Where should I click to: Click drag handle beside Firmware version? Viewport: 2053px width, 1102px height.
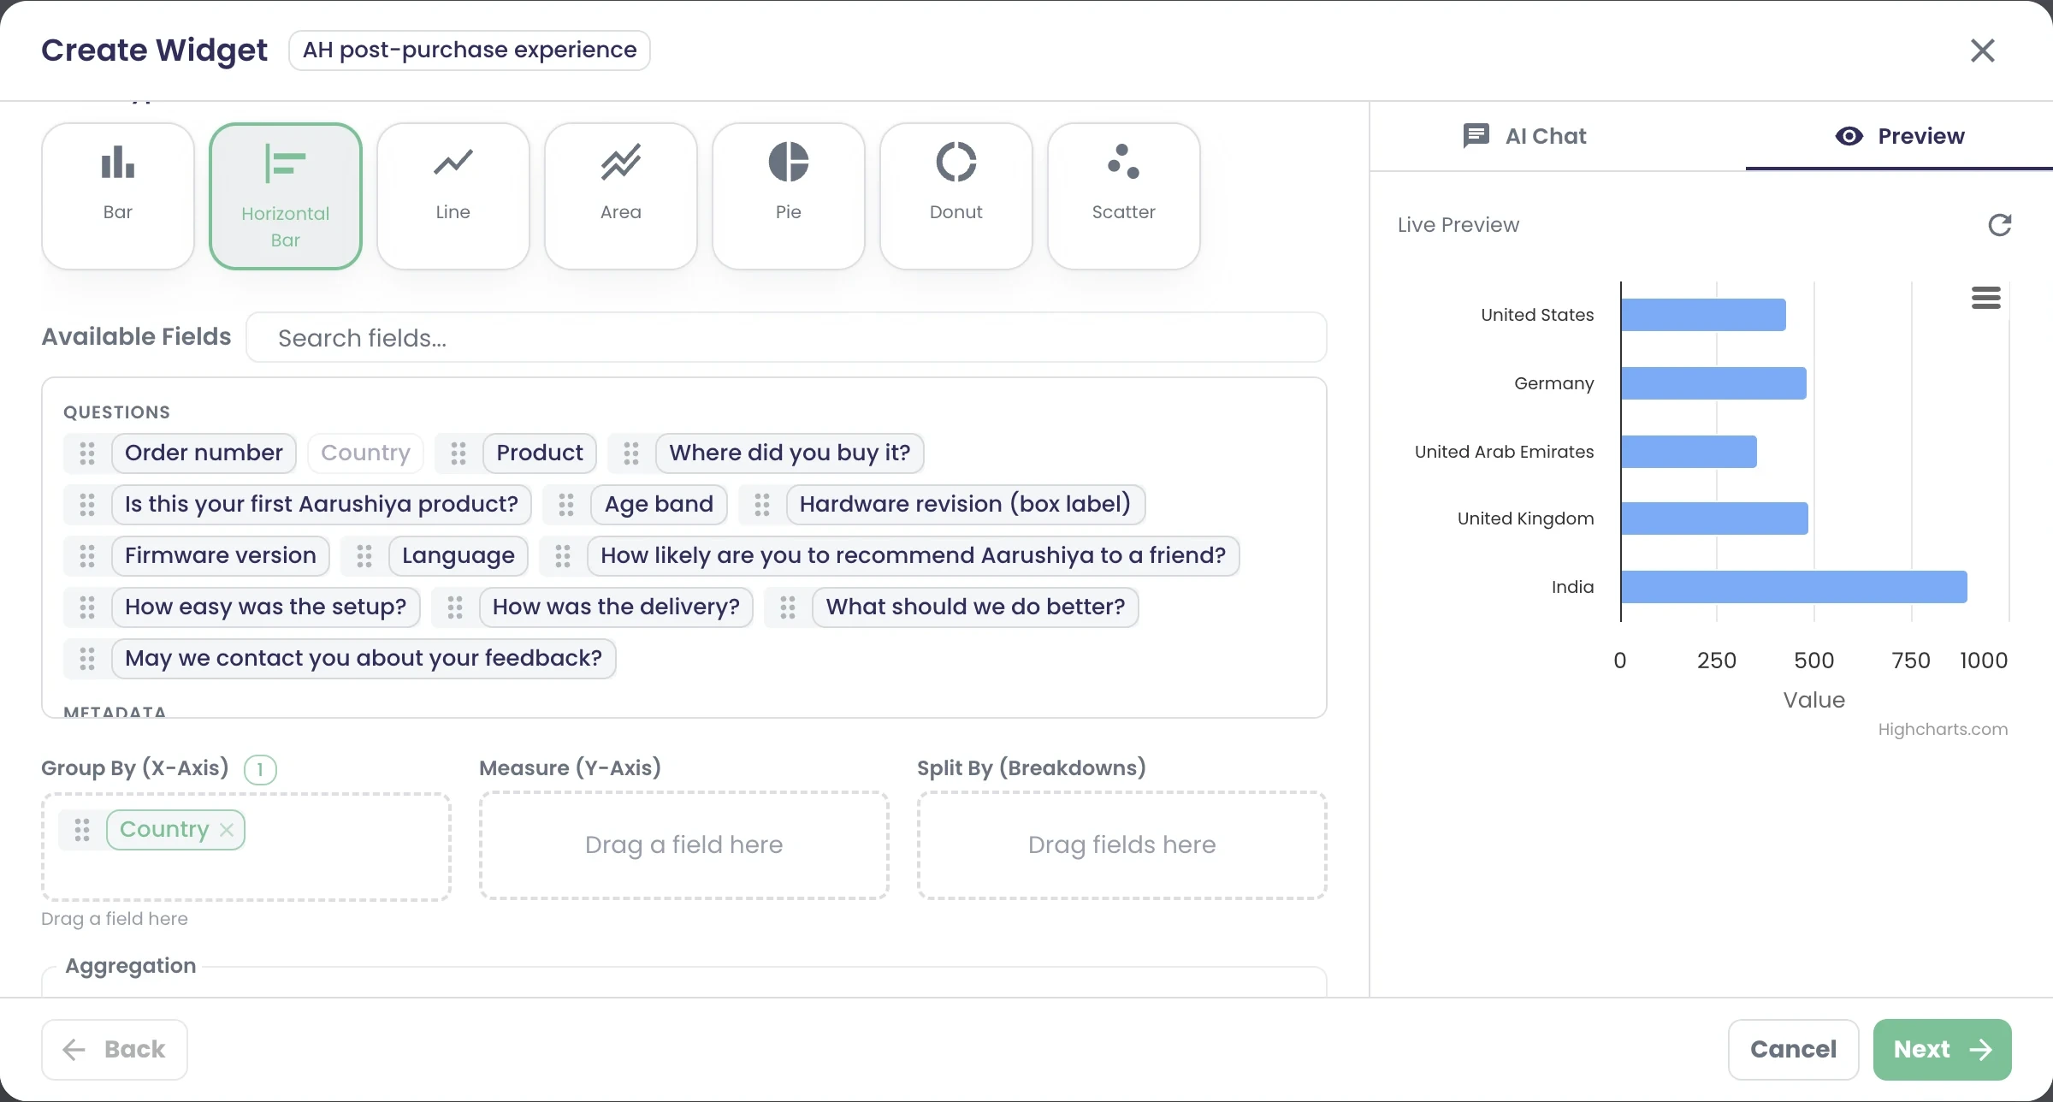tap(87, 556)
